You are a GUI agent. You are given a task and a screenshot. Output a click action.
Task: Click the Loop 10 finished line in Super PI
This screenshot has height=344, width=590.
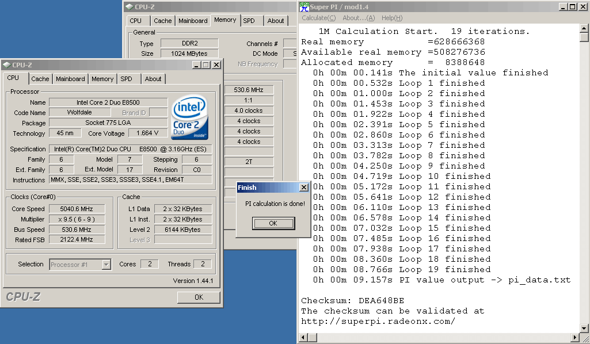pyautogui.click(x=402, y=177)
